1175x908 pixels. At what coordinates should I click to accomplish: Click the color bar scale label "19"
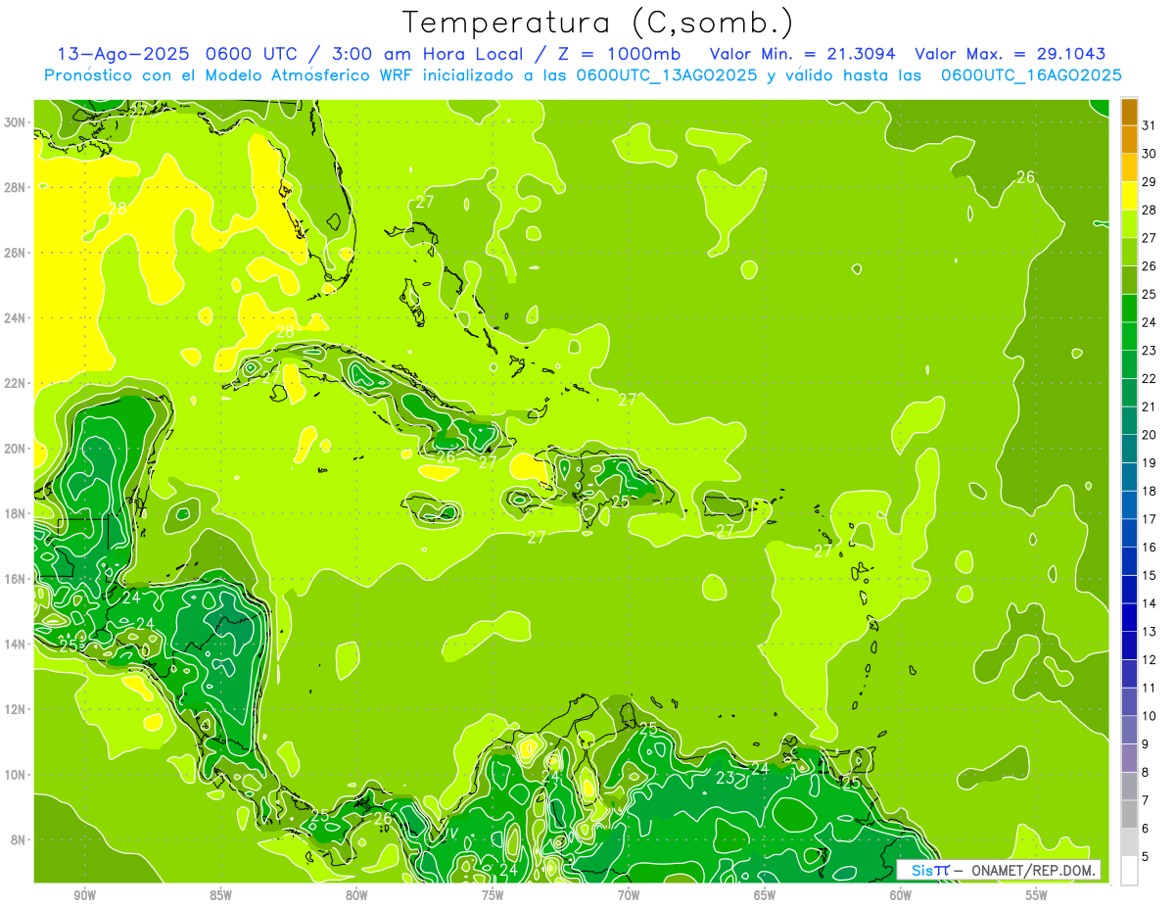(x=1150, y=462)
